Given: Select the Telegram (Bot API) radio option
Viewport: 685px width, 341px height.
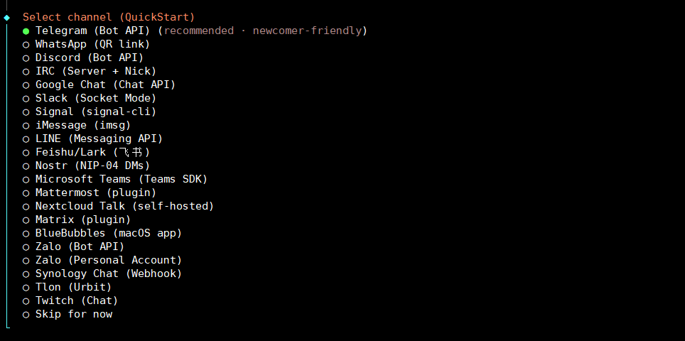Looking at the screenshot, I should pos(26,31).
